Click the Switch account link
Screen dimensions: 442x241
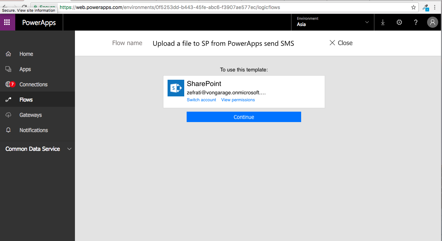(x=201, y=100)
